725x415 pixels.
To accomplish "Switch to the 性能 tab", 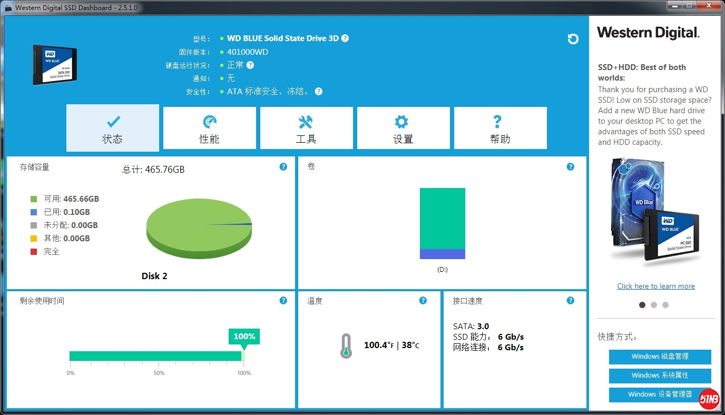I will pos(209,129).
